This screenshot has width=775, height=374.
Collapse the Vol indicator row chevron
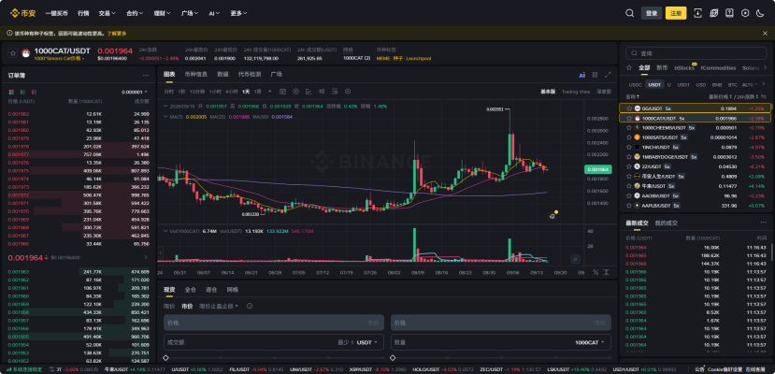pyautogui.click(x=165, y=231)
